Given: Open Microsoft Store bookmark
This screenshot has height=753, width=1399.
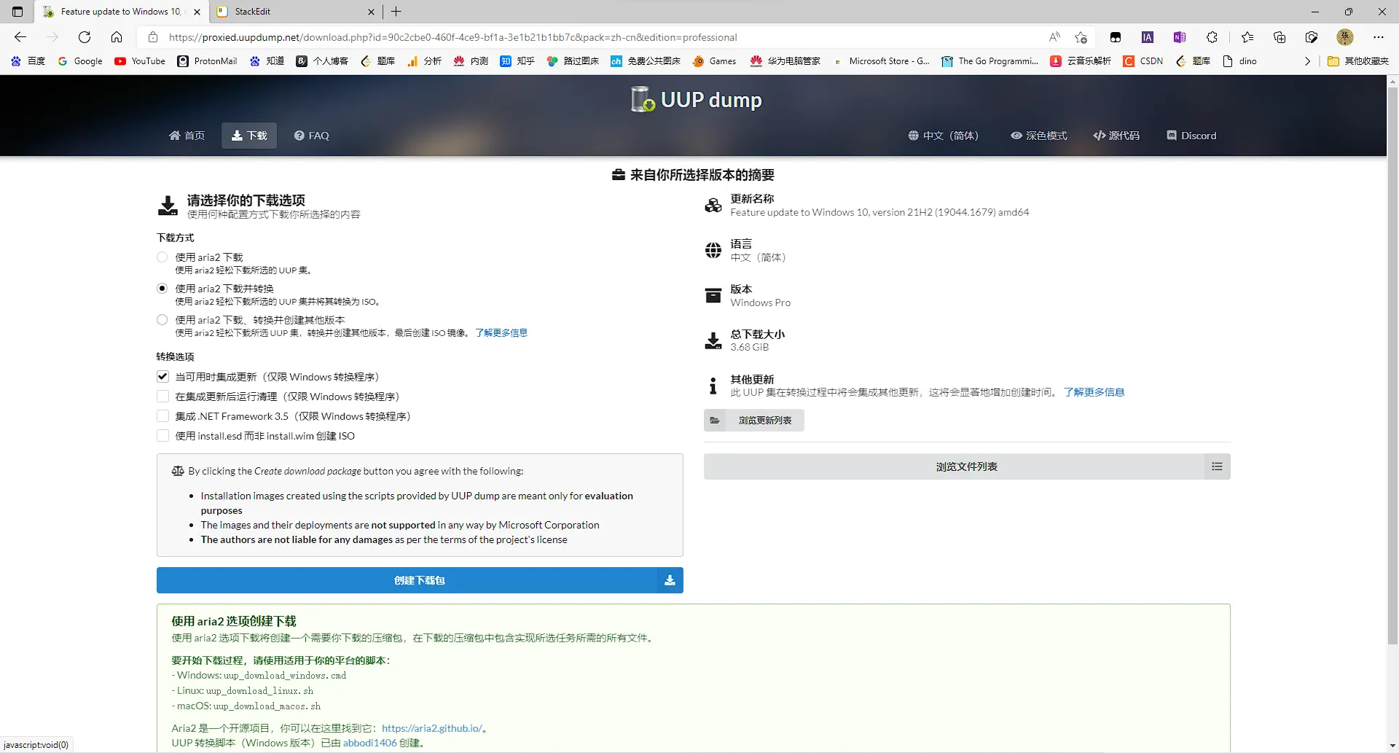Looking at the screenshot, I should pyautogui.click(x=882, y=61).
